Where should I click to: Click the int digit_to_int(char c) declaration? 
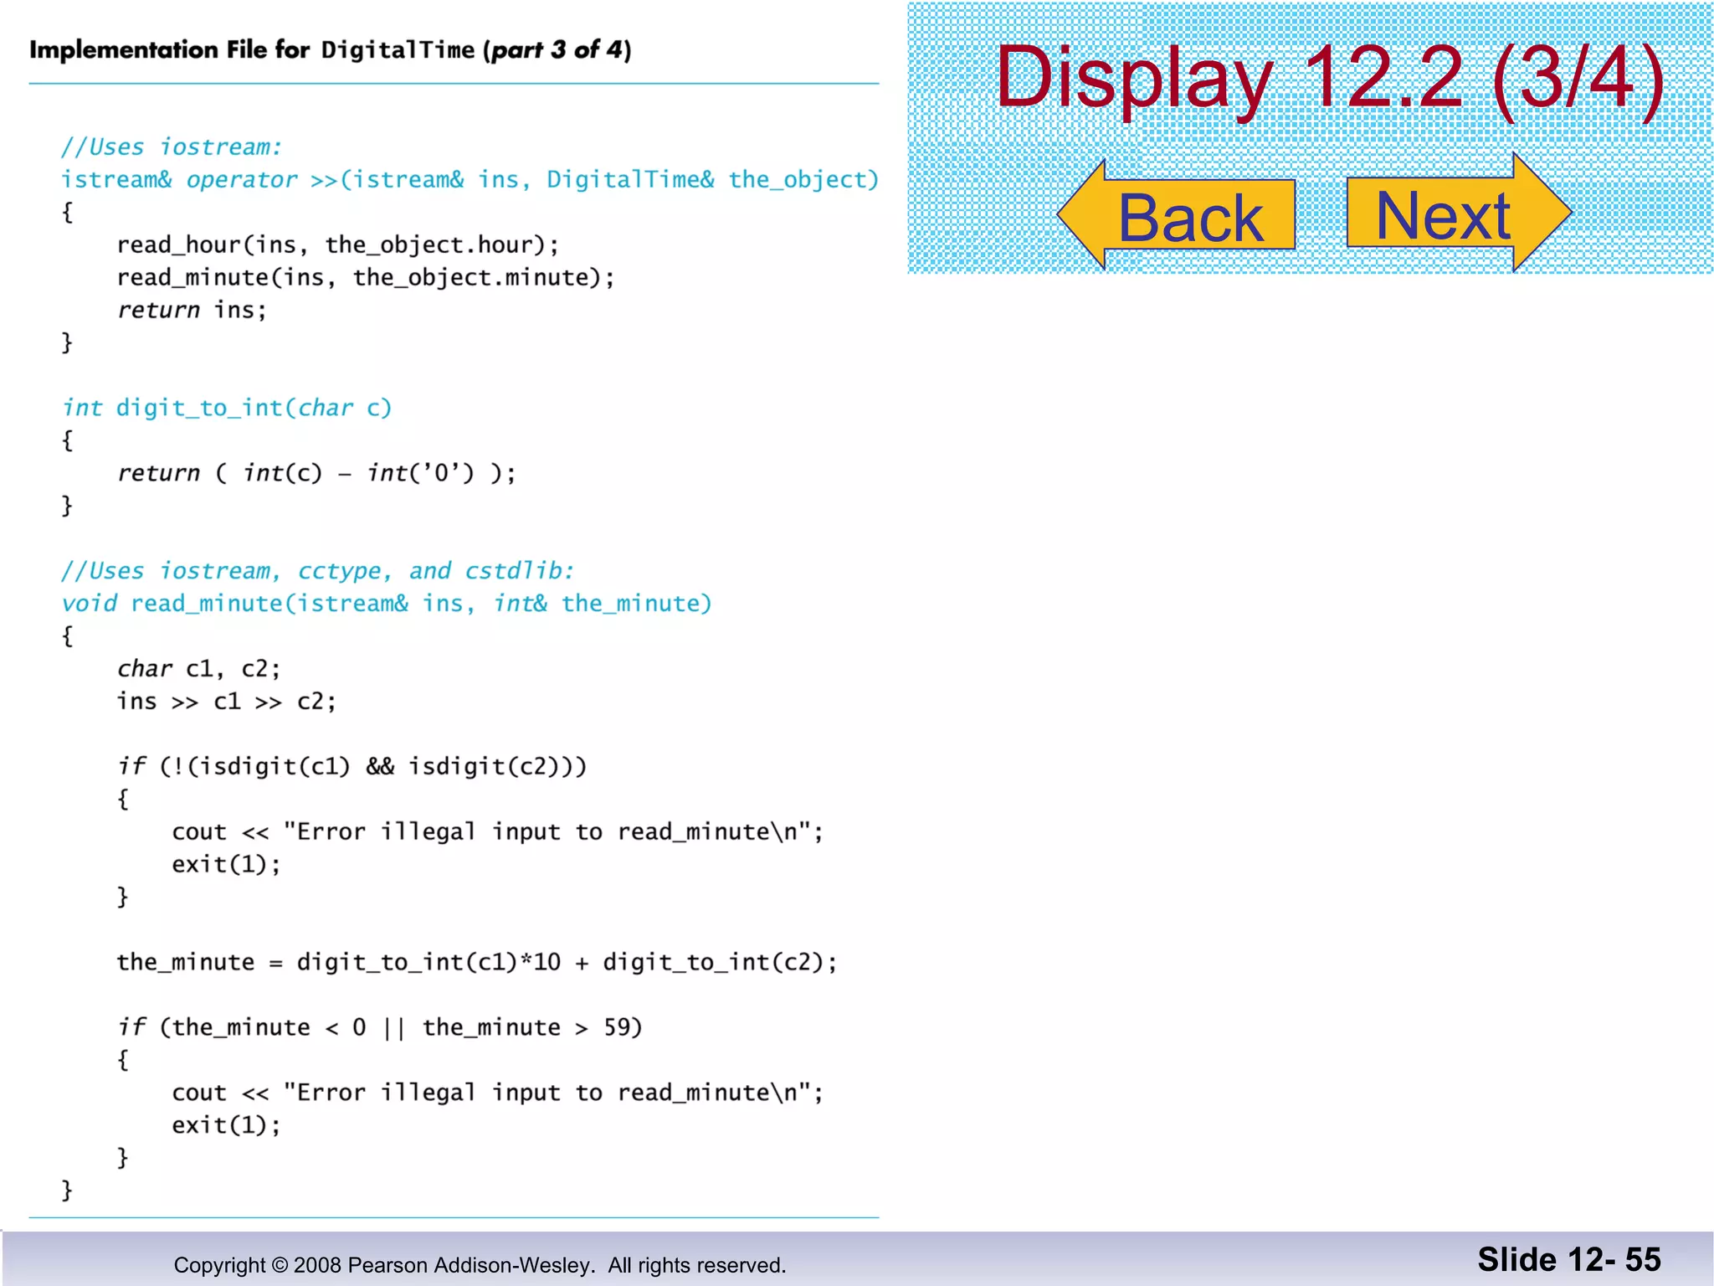227,408
